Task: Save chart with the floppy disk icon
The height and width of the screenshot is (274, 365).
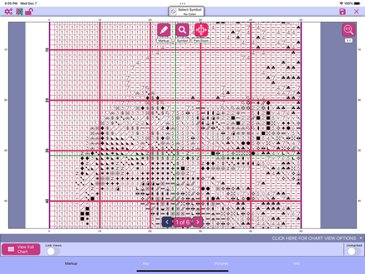Action: click(343, 11)
